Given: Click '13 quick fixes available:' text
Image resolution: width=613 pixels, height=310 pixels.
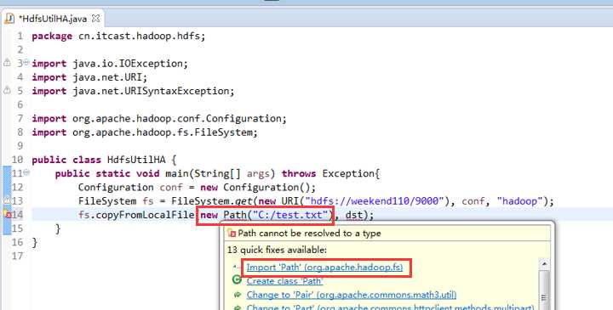Looking at the screenshot, I should [x=277, y=250].
